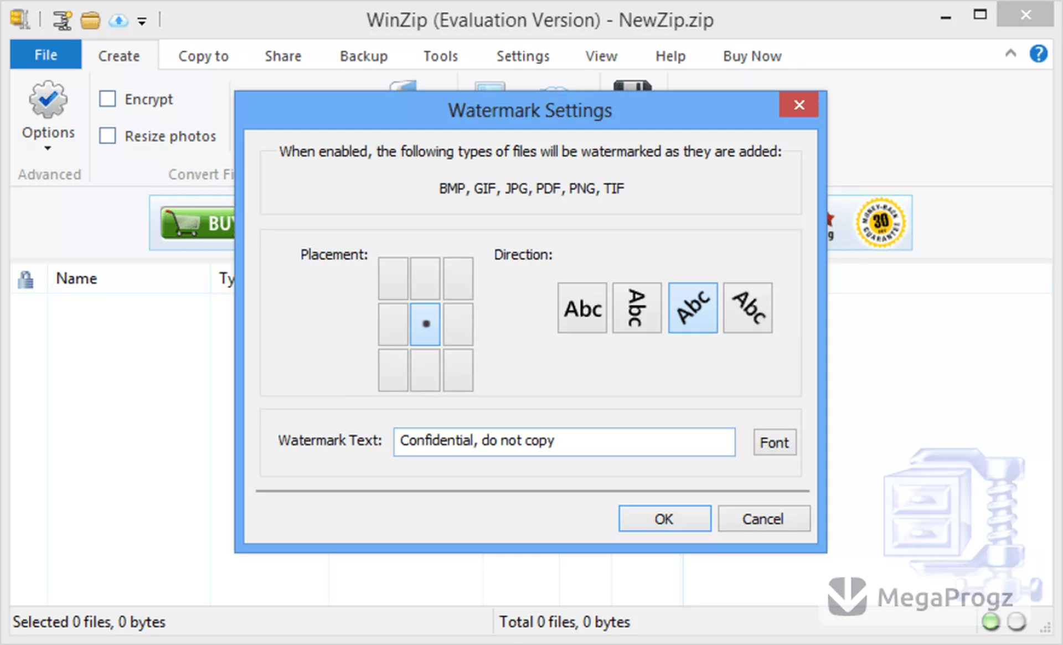Select bottom-left placement cell
The width and height of the screenshot is (1063, 645).
pos(393,370)
